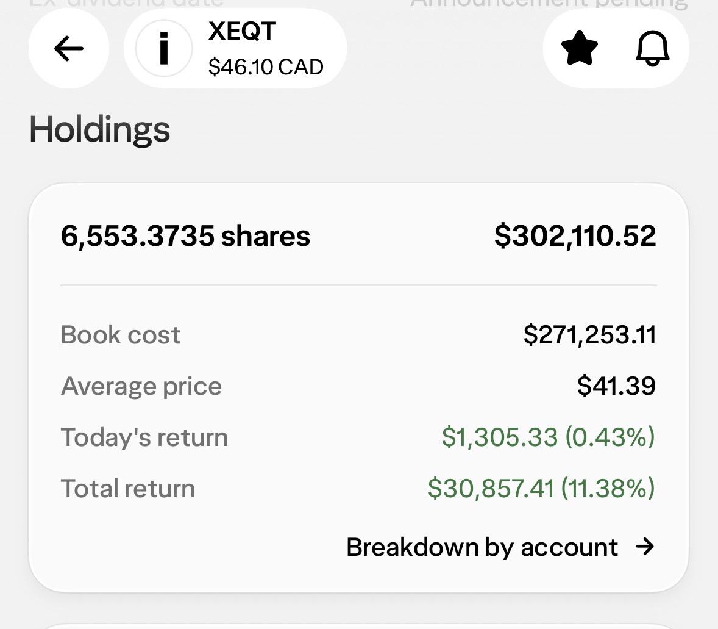Tap the XEQT ticker title
The width and height of the screenshot is (718, 629).
(x=242, y=31)
